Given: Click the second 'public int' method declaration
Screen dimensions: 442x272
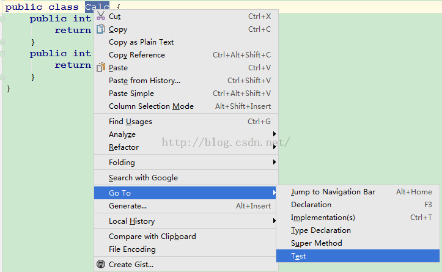Looking at the screenshot, I should click(61, 53).
